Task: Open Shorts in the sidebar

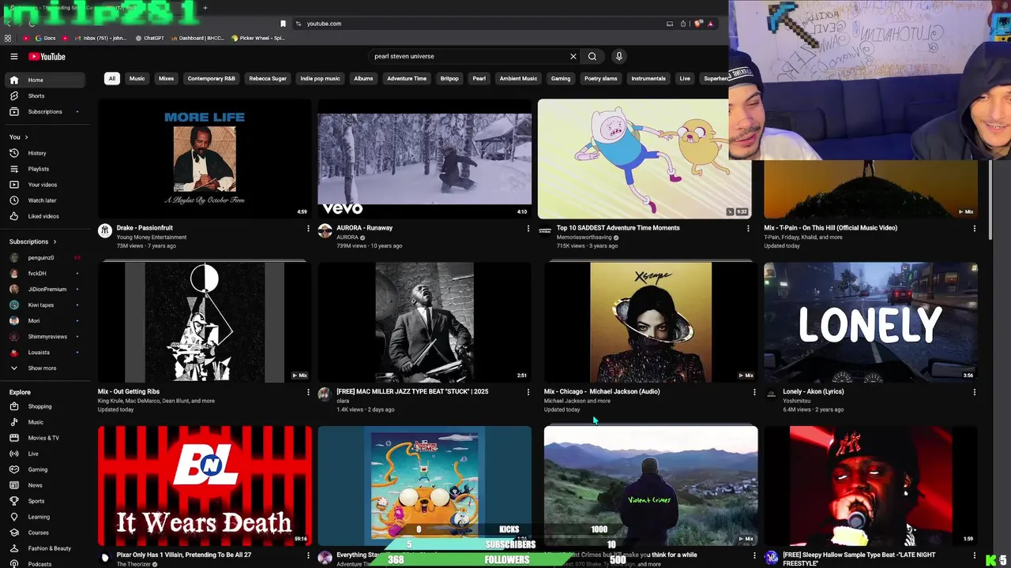Action: (45, 95)
